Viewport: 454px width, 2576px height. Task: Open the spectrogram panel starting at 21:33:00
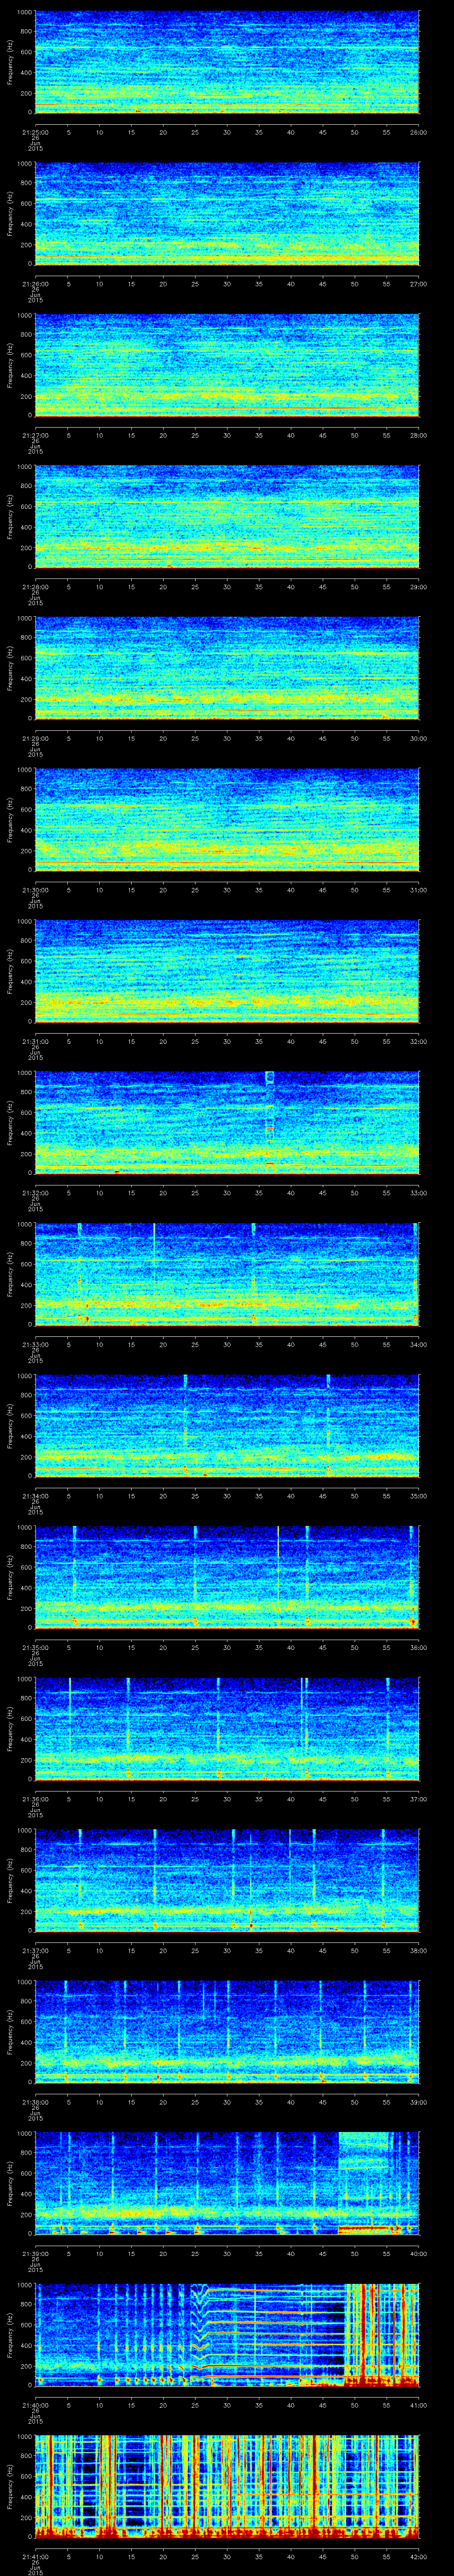(x=227, y=1274)
